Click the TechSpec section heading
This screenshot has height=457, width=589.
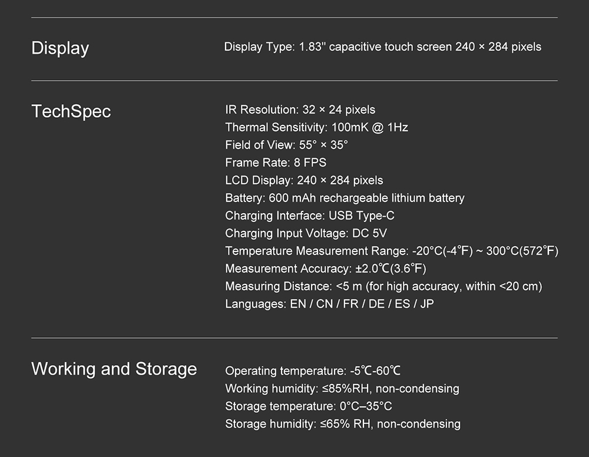71,111
